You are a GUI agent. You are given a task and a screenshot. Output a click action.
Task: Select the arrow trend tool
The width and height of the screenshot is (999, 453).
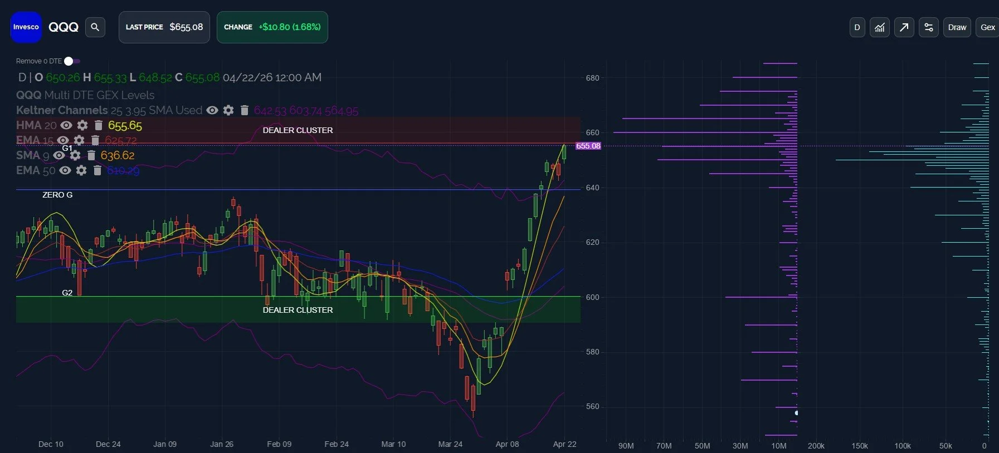tap(904, 27)
